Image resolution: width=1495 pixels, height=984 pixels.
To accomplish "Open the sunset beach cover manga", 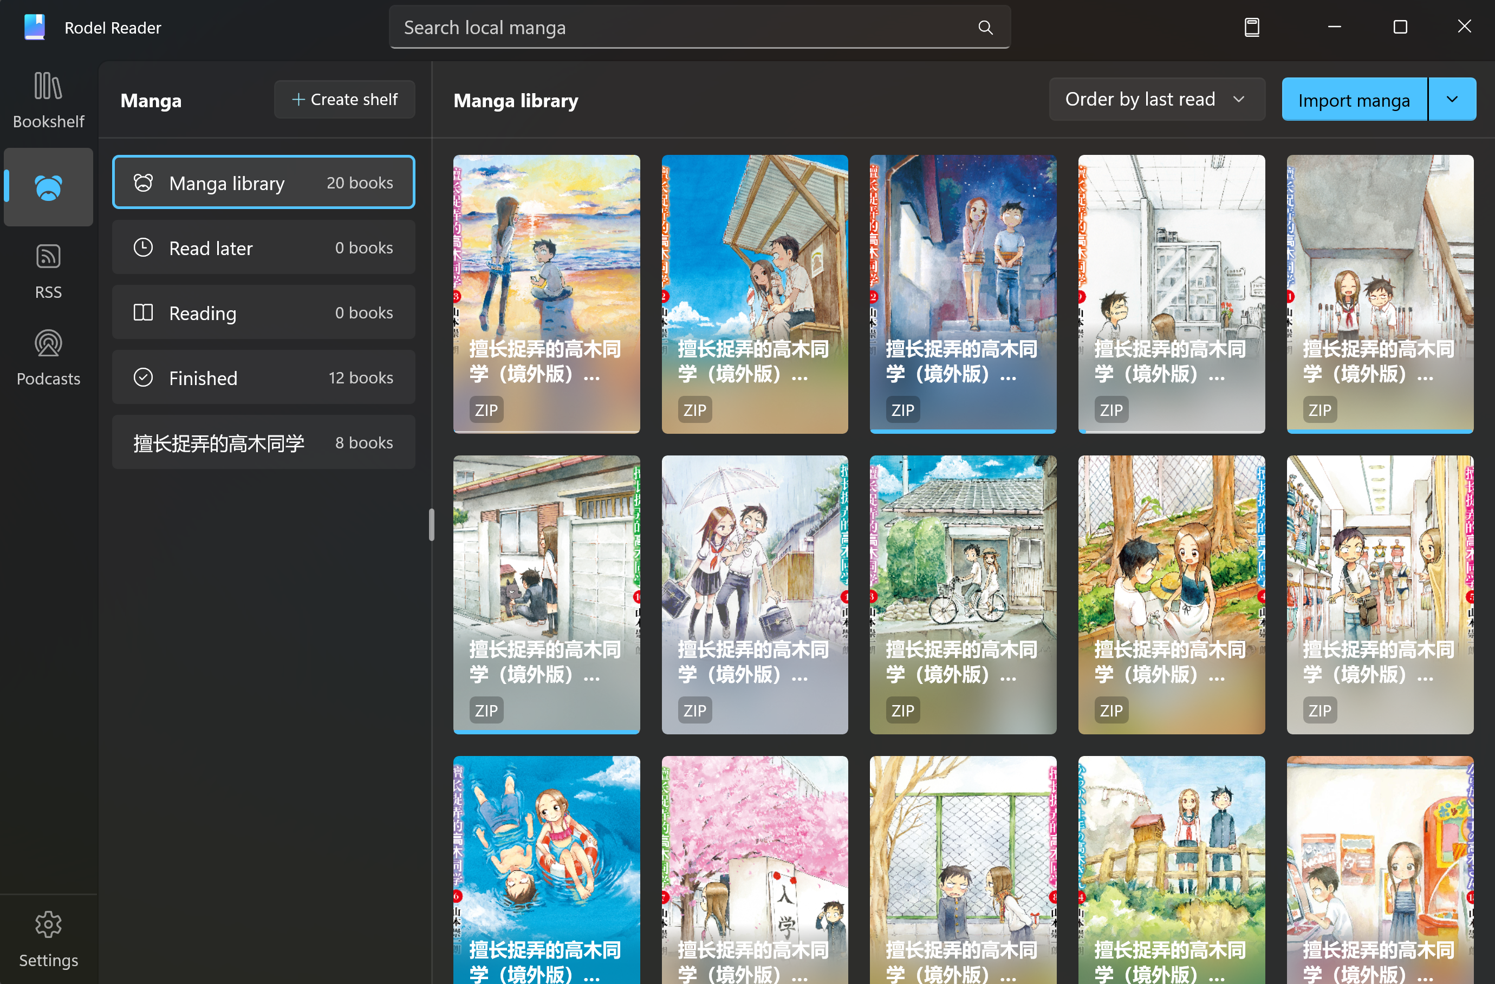I will [547, 294].
